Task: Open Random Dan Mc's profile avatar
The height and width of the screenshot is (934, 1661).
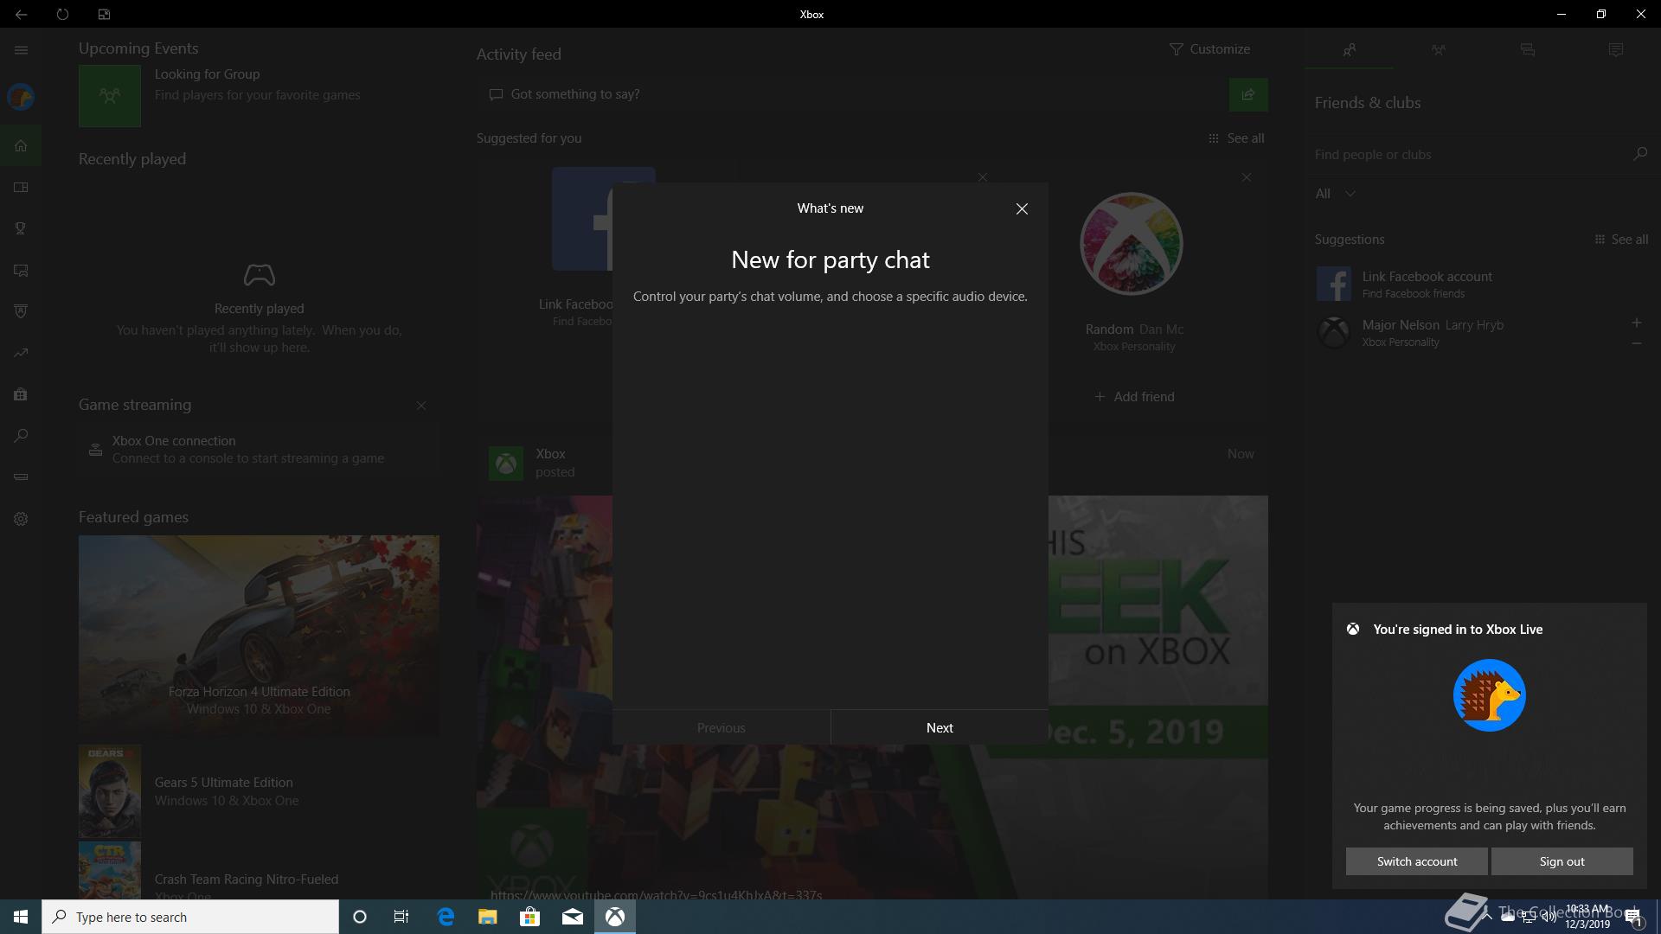Action: 1132,243
